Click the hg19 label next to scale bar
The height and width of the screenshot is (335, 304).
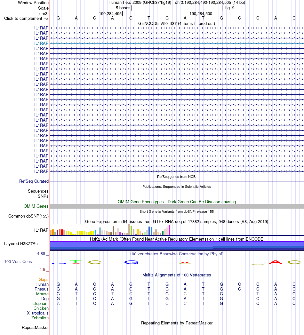(x=230, y=8)
